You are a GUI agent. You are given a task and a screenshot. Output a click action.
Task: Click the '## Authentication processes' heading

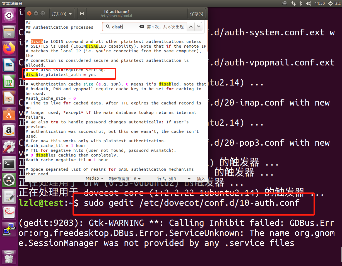59,27
